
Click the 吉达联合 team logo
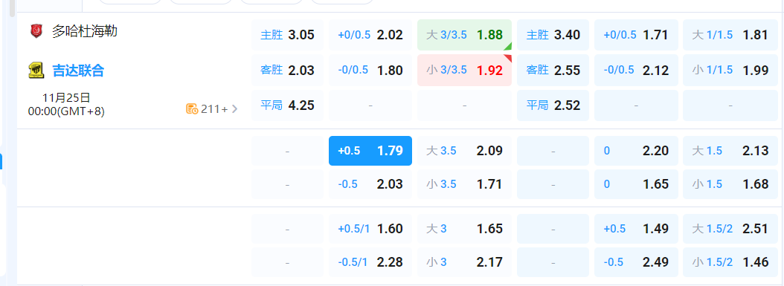(36, 71)
